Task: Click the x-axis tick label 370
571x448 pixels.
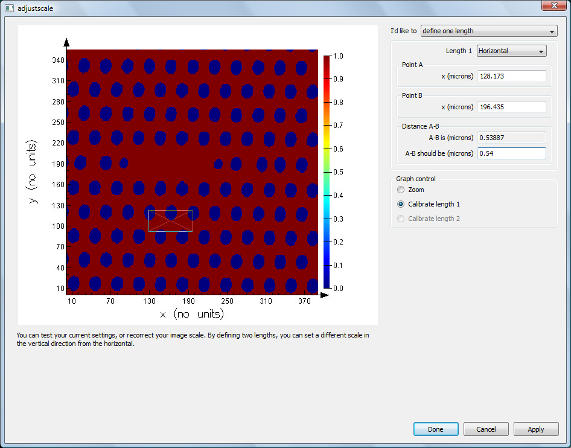Action: pyautogui.click(x=304, y=301)
